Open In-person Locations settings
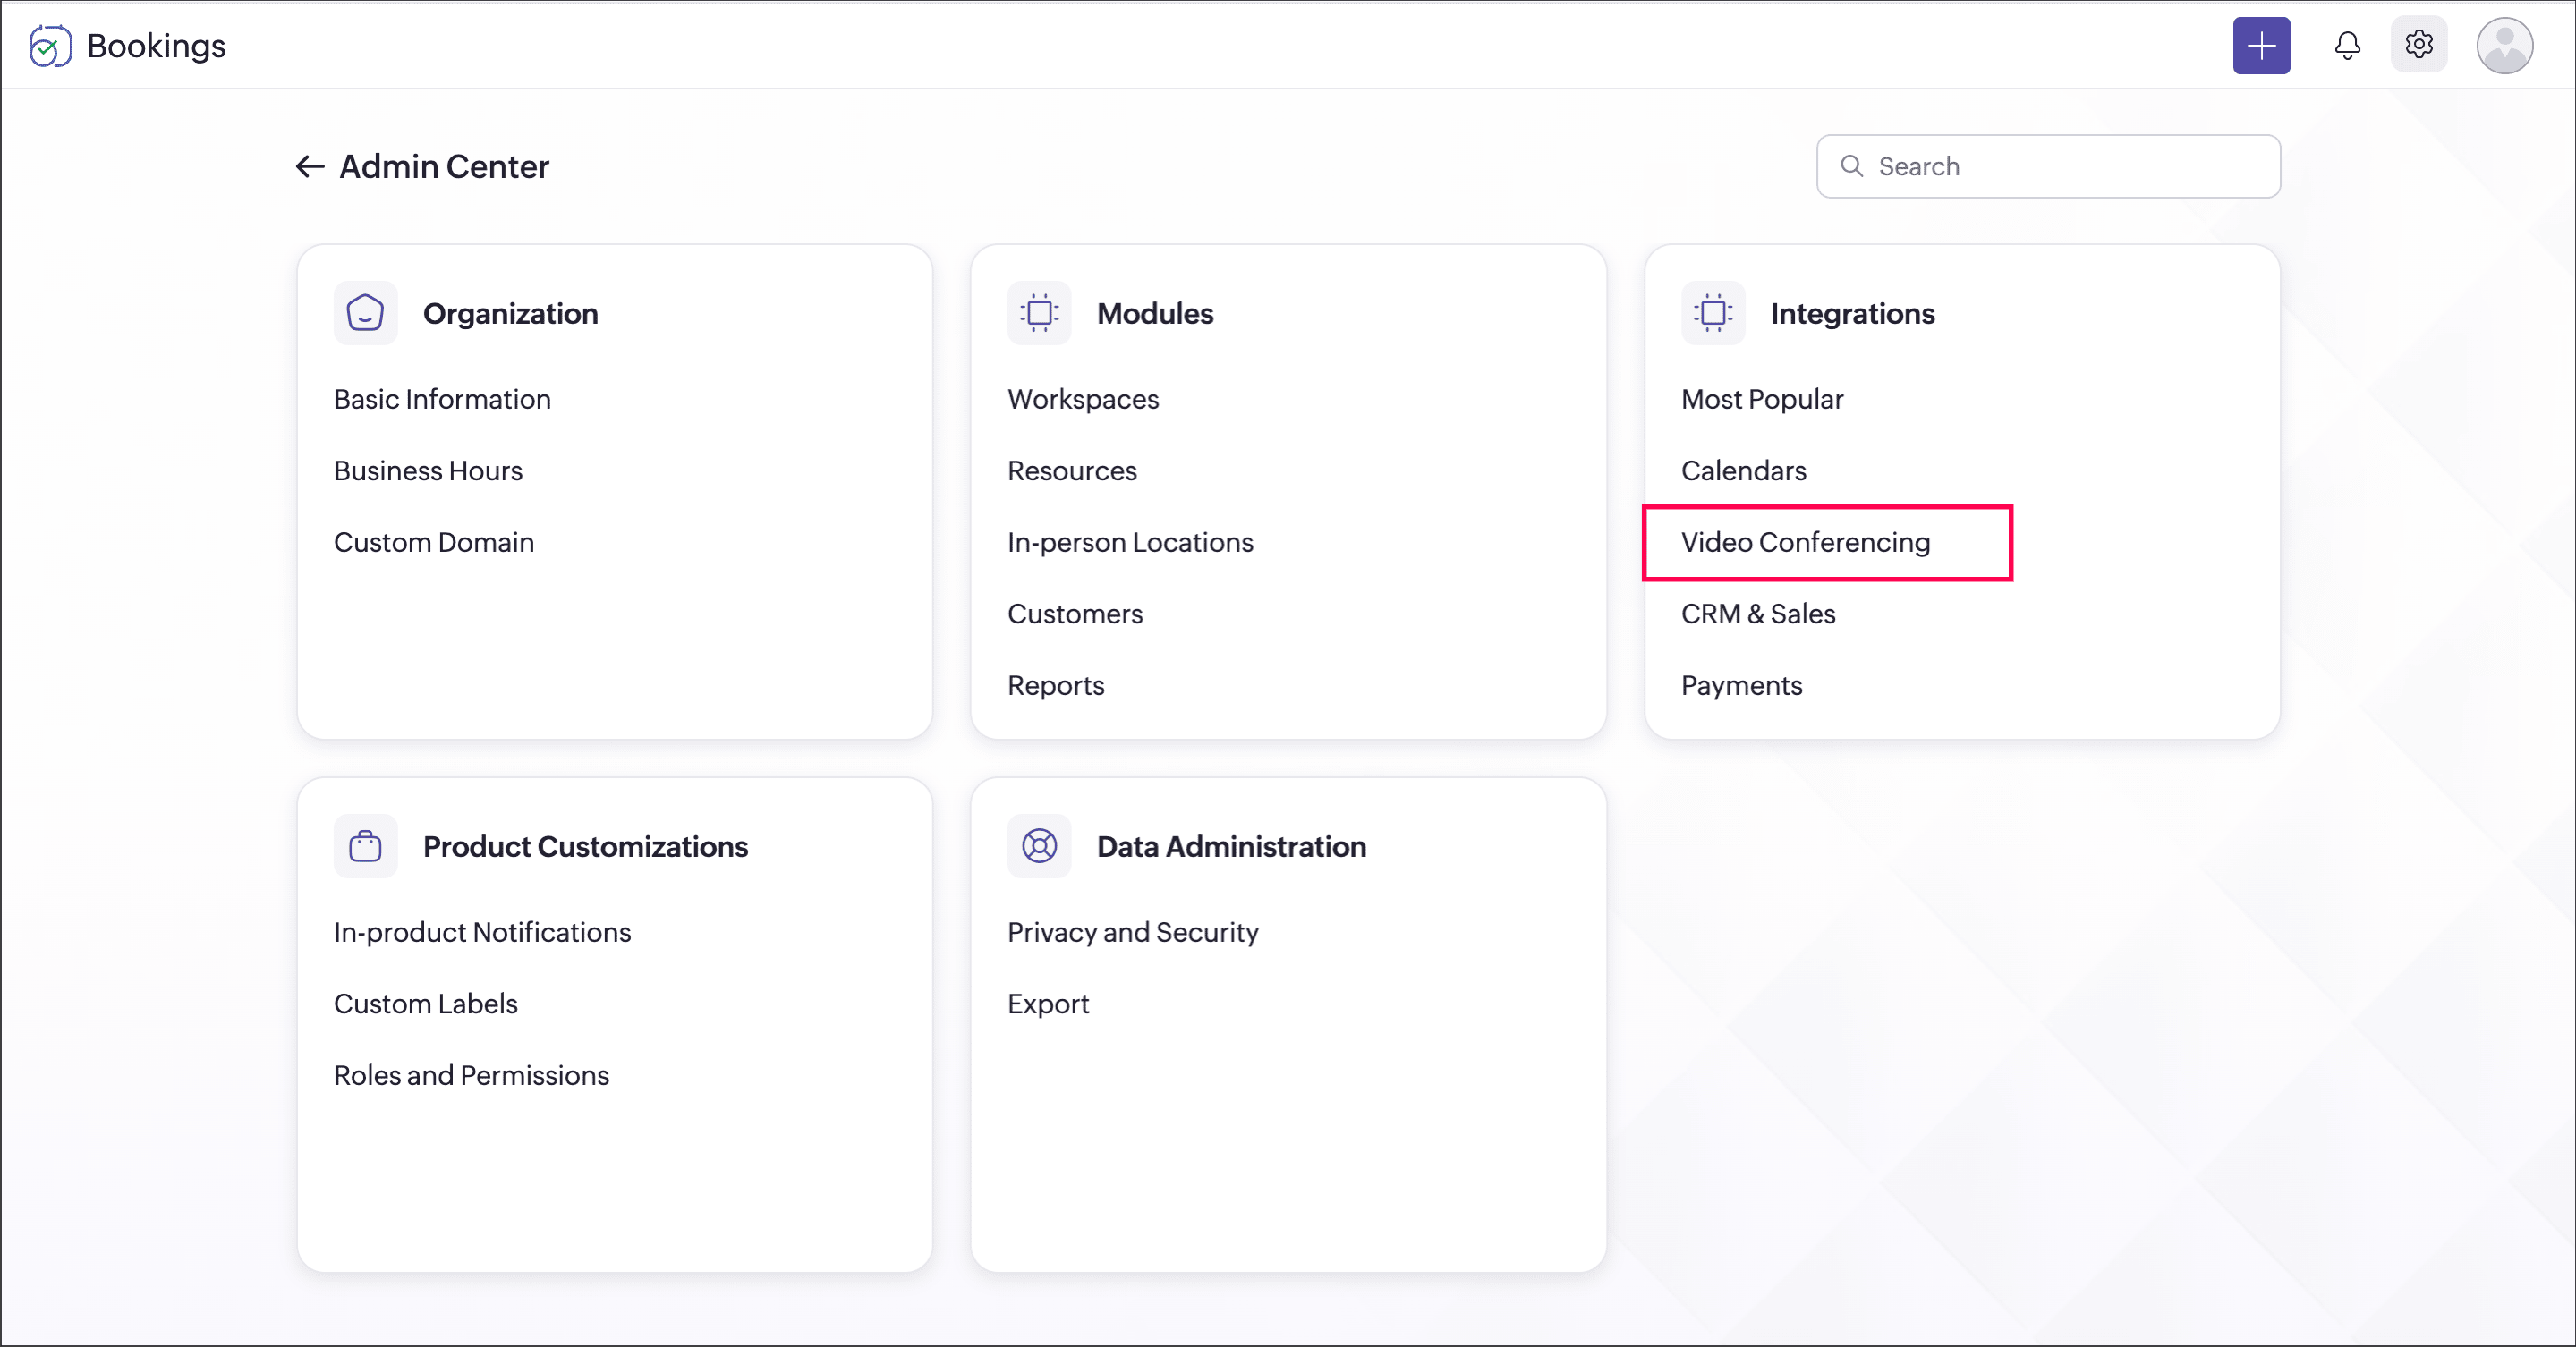The height and width of the screenshot is (1347, 2576). click(x=1130, y=543)
